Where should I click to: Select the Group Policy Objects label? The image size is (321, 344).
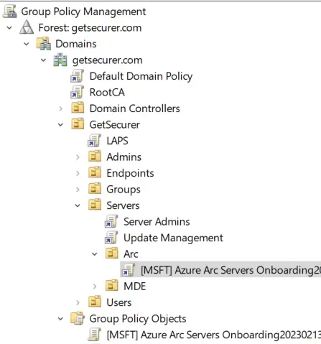(138, 319)
